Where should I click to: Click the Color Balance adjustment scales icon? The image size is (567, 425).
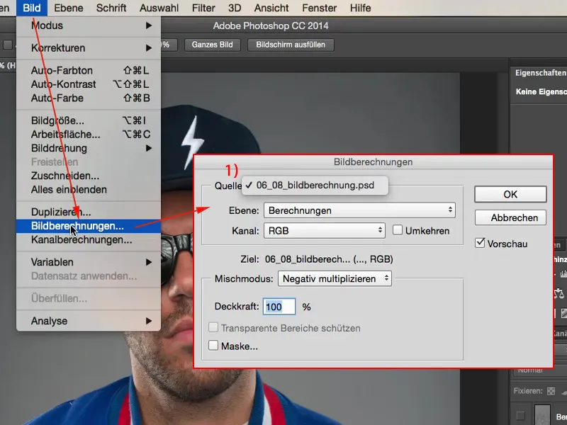[x=559, y=293]
